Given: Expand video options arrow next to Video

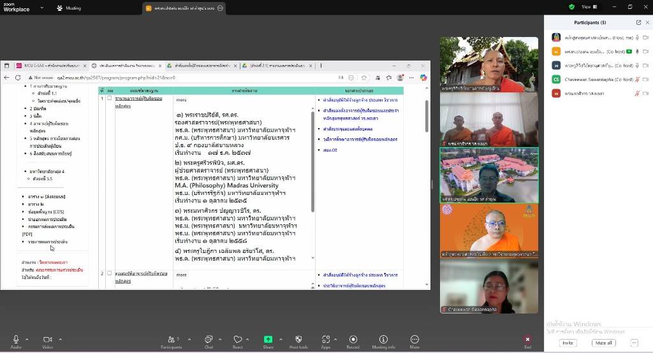Looking at the screenshot, I should click(x=61, y=339).
